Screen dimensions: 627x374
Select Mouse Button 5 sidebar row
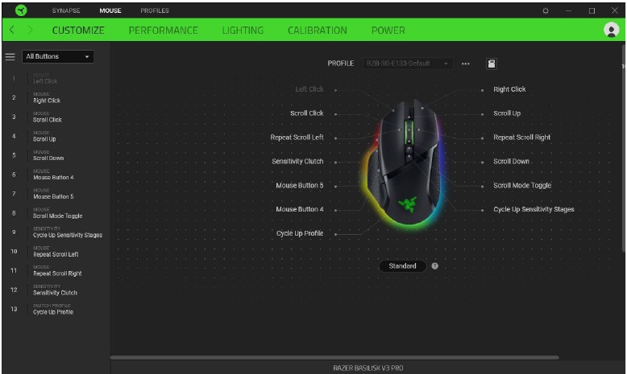(56, 194)
